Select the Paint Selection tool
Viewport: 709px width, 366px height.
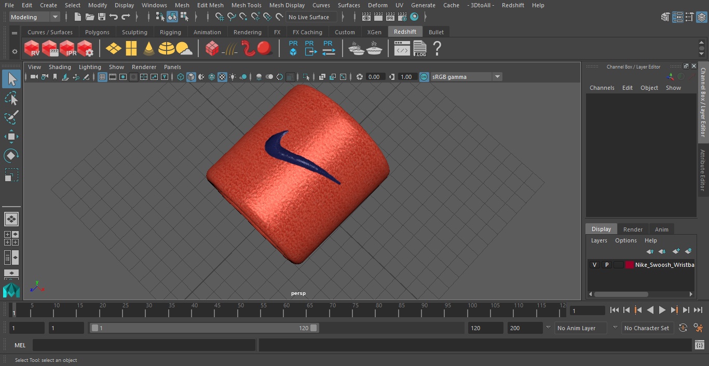coord(11,117)
